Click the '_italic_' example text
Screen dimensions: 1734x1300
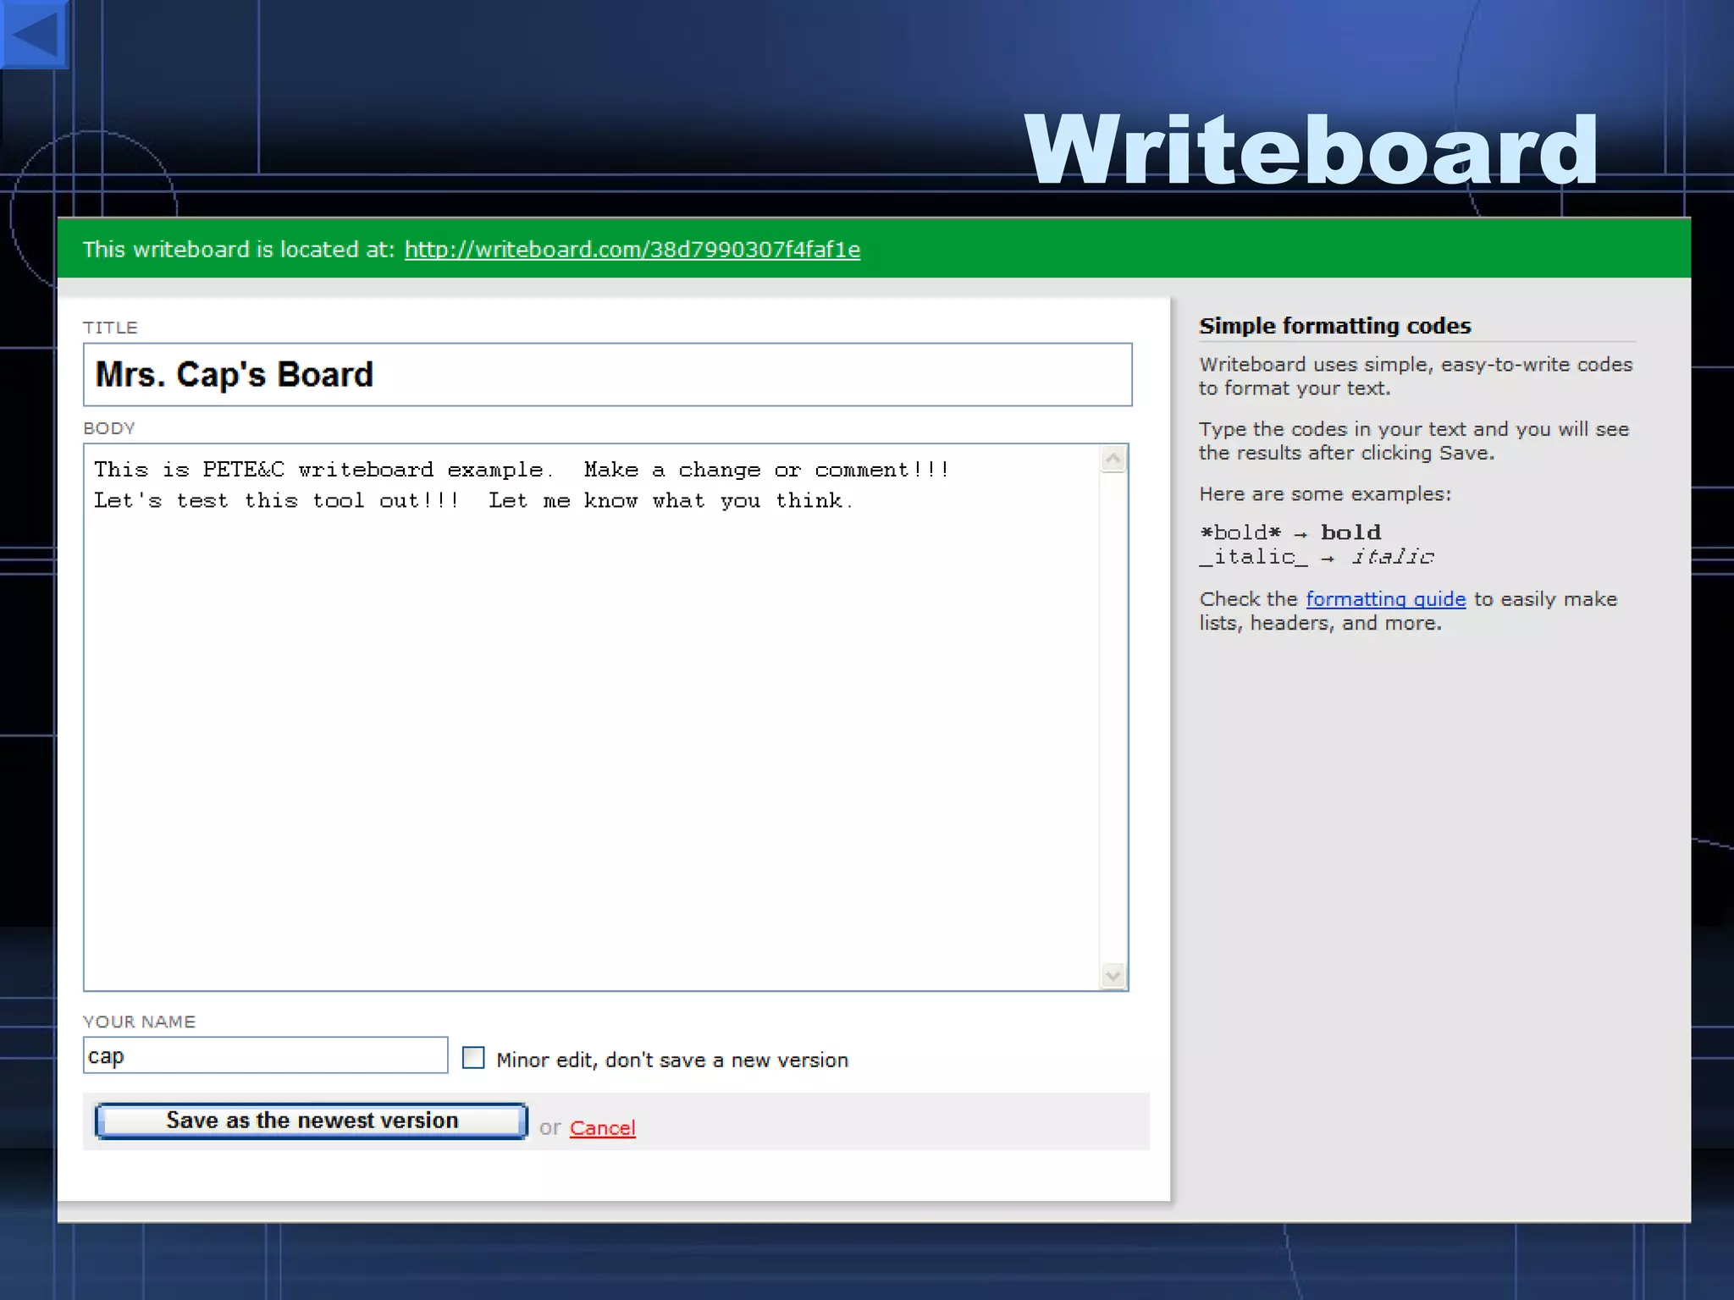(1253, 557)
